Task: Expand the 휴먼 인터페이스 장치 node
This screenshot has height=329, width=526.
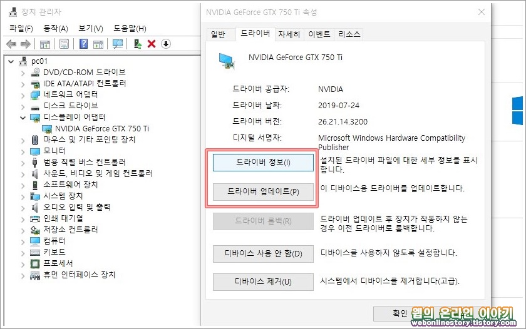Action: [23, 276]
